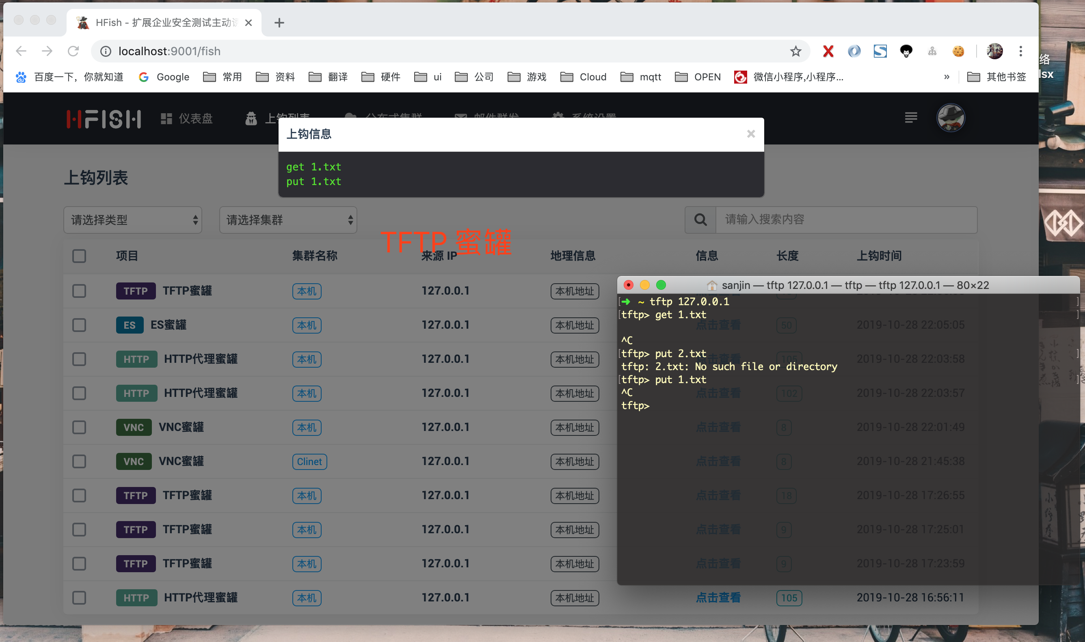Toggle the select-all checkbox in table header
Viewport: 1085px width, 642px height.
[79, 256]
